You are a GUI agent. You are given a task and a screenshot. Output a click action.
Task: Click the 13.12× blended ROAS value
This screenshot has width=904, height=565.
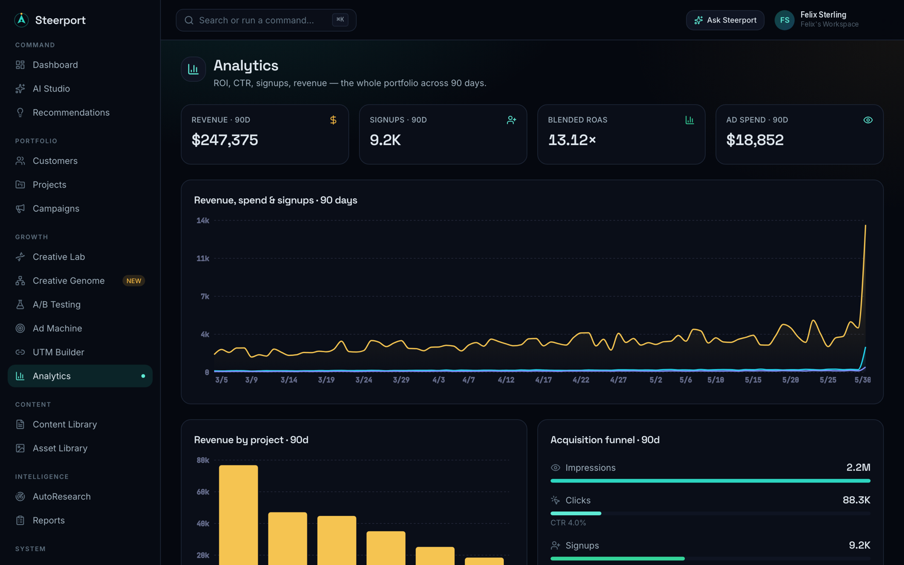point(572,140)
